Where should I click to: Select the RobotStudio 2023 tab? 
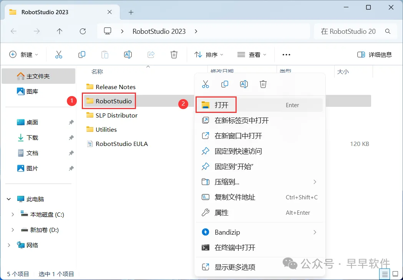click(62, 12)
